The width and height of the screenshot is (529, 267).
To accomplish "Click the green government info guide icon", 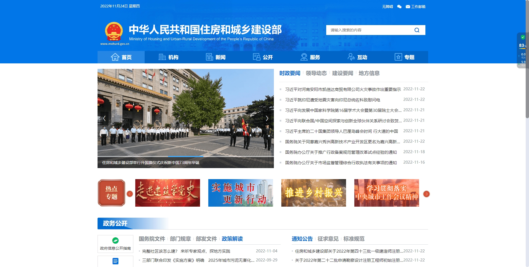I will point(115,240).
